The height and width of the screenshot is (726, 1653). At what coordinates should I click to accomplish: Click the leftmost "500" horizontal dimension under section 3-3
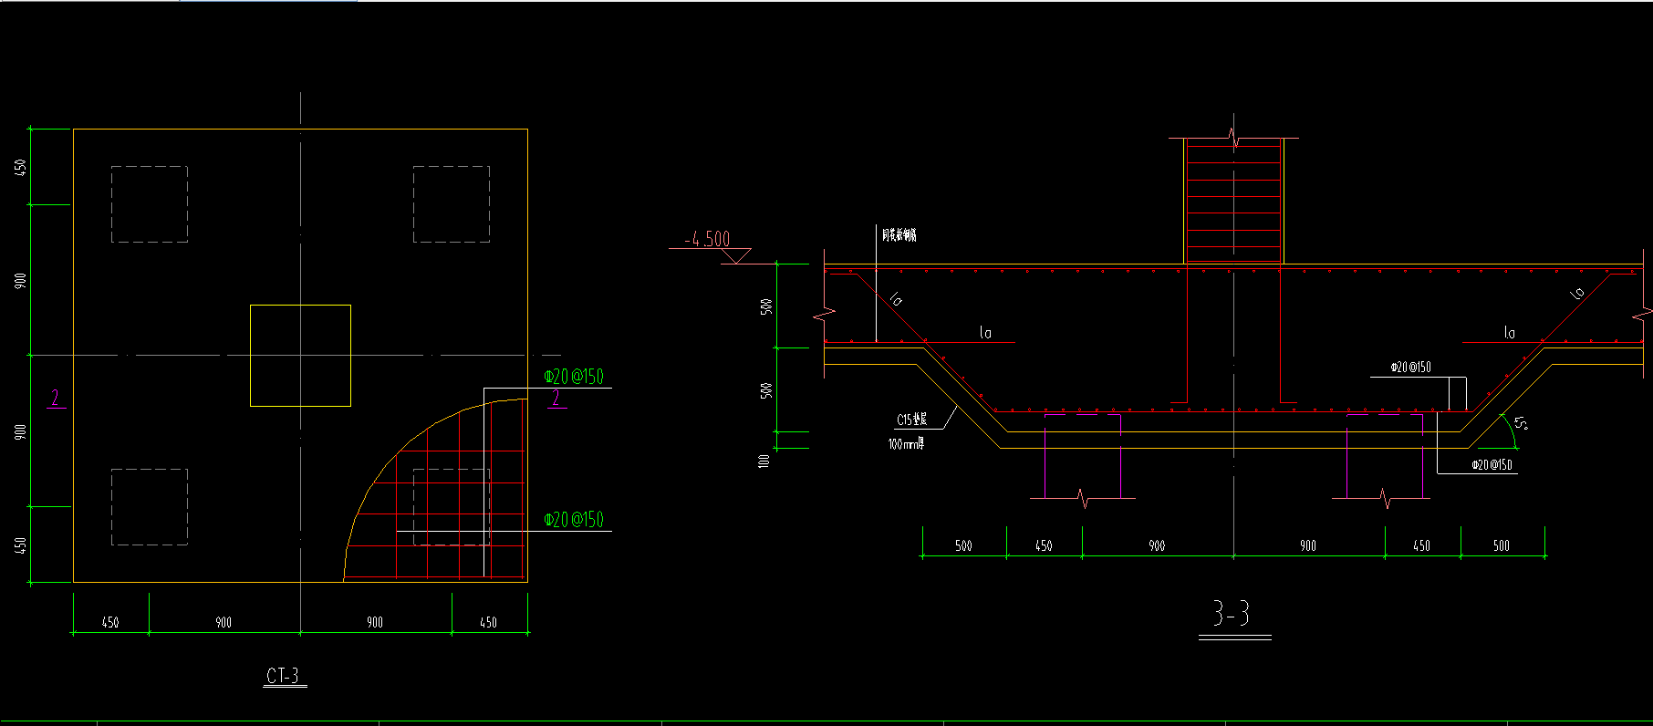point(963,546)
